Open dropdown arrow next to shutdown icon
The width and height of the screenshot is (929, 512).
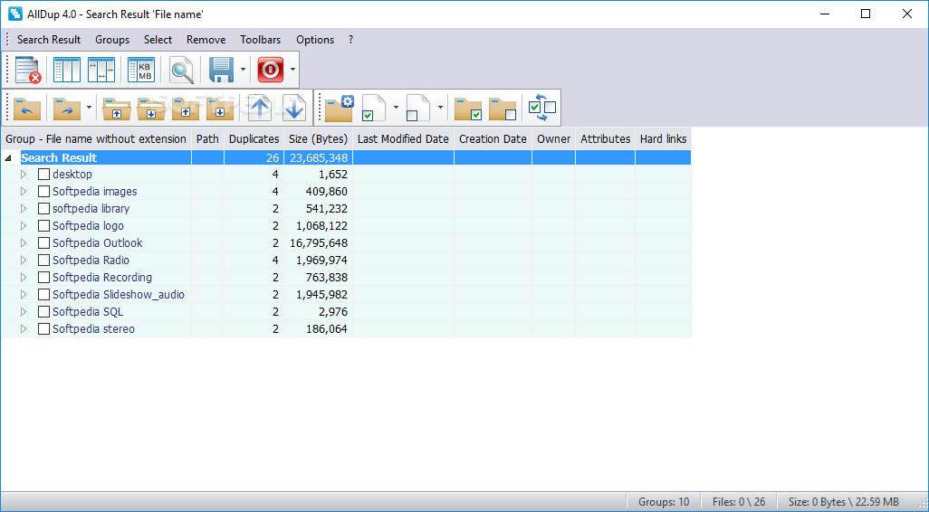(x=292, y=70)
